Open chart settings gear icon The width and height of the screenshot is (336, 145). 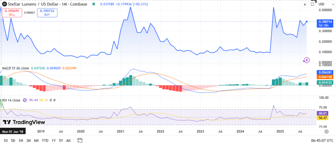pos(326,131)
